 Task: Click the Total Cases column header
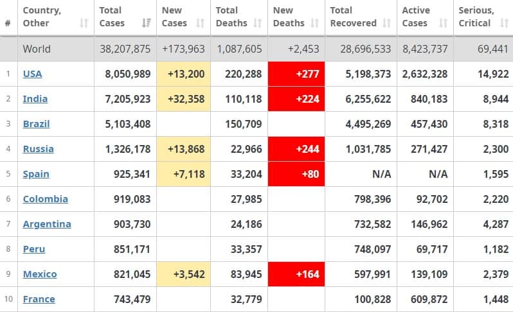tap(125, 17)
